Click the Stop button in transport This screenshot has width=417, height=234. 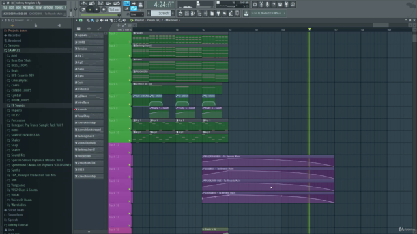(96, 10)
